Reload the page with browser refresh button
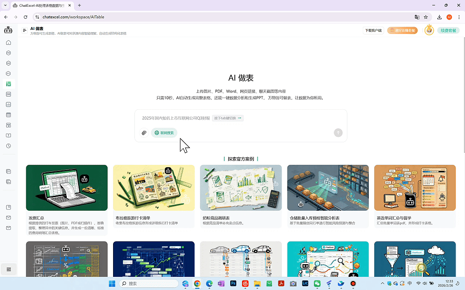 click(25, 17)
